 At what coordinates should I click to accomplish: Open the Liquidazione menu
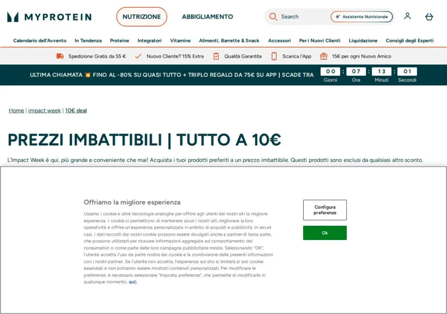(x=363, y=41)
